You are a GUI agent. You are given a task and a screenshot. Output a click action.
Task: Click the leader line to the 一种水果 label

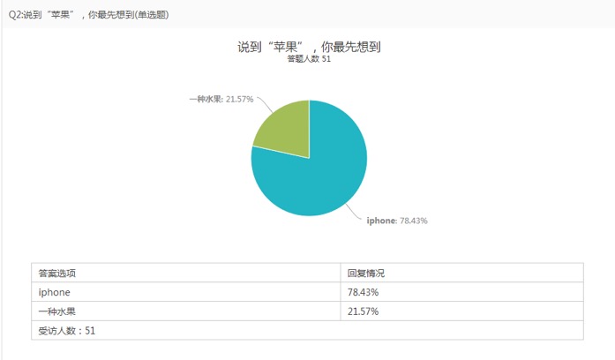tap(264, 105)
